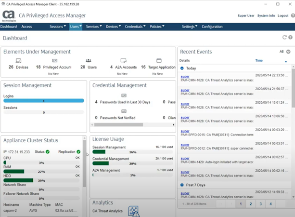This screenshot has height=217, width=295.
Task: Open the Credentials menu dropdown
Action: click(135, 27)
